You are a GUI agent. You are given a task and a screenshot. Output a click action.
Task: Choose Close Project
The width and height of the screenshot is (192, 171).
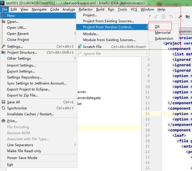(x=18, y=40)
